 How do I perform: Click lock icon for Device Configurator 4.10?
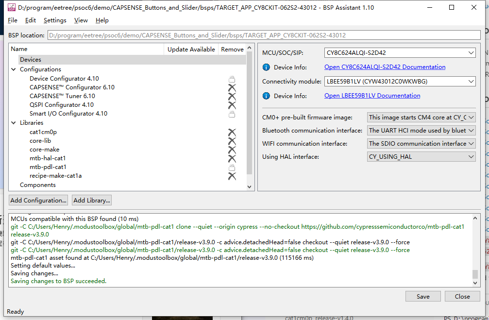coord(232,79)
